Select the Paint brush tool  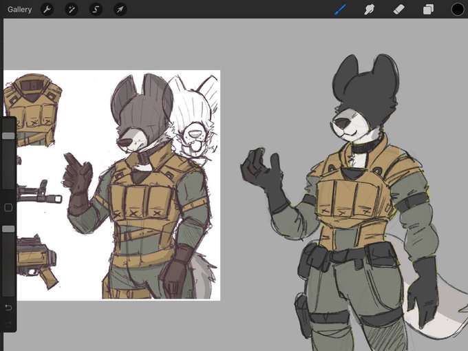pyautogui.click(x=340, y=10)
